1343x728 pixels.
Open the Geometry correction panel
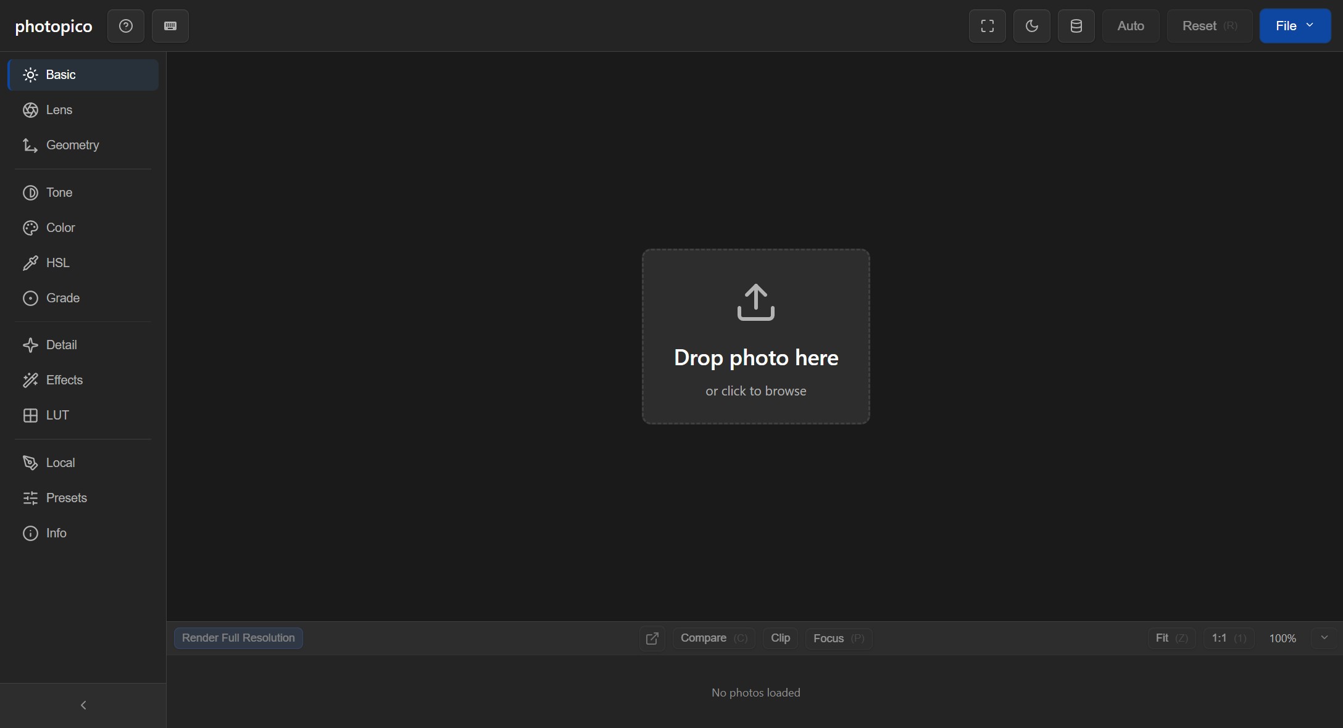pyautogui.click(x=73, y=145)
